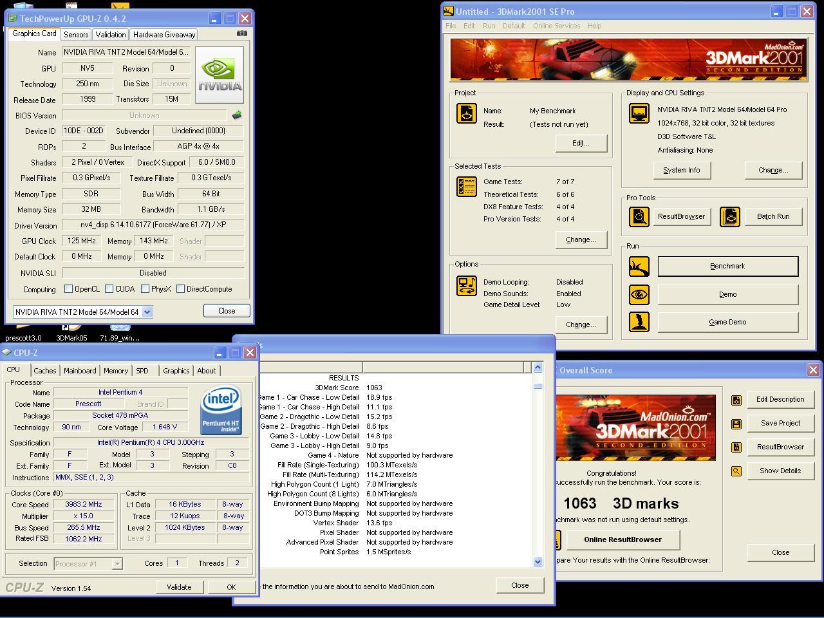824x618 pixels.
Task: Click Change... in the Selected Tests section
Action: (x=581, y=239)
